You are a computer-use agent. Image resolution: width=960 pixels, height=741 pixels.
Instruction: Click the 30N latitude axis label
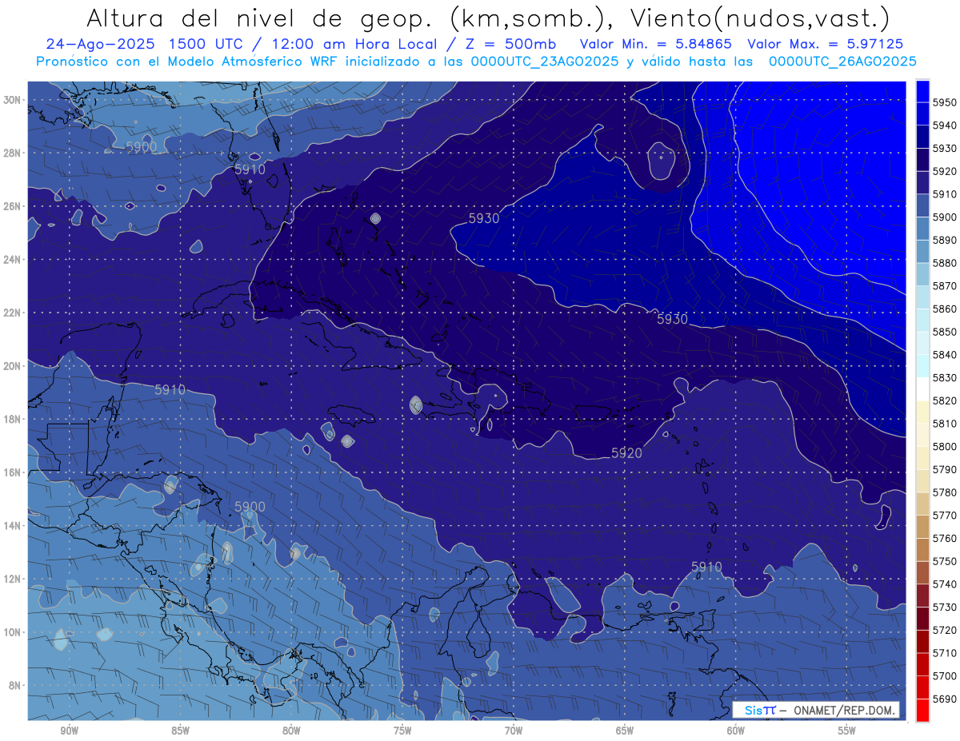pos(12,100)
